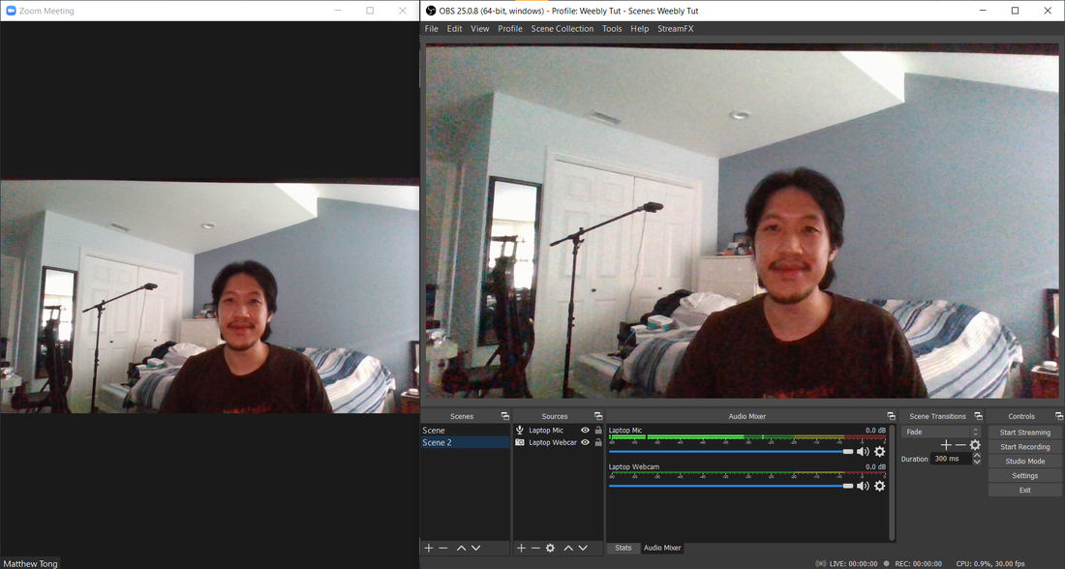Open source properties gear in Sources panel
1065x569 pixels.
pyautogui.click(x=550, y=548)
